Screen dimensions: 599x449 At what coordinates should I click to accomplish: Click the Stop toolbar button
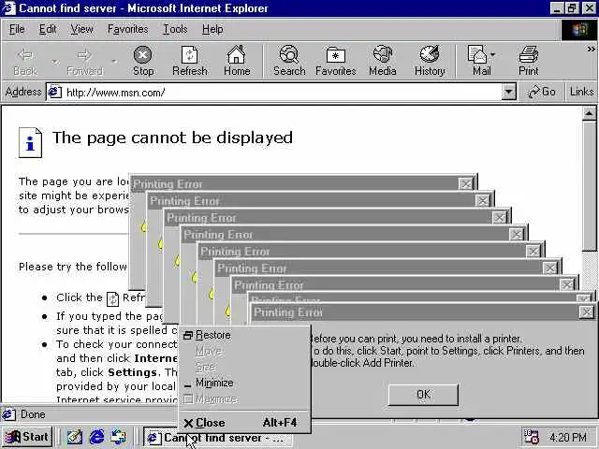tap(143, 61)
